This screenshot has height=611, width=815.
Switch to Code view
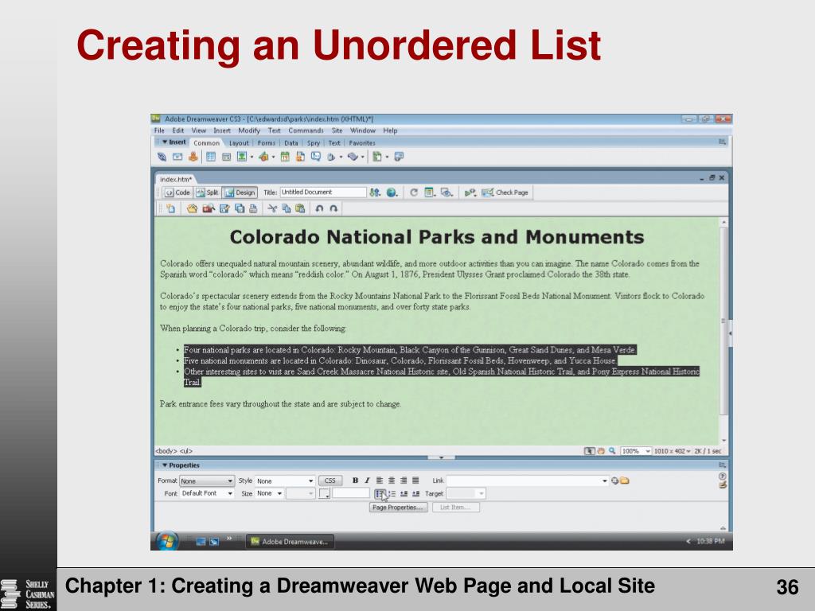(x=177, y=193)
